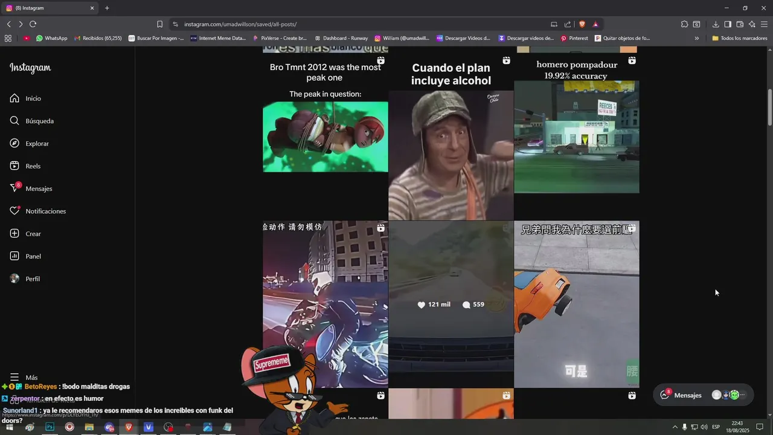Image resolution: width=773 pixels, height=435 pixels.
Task: Open Leo AI sparkle icon
Action: [x=752, y=24]
